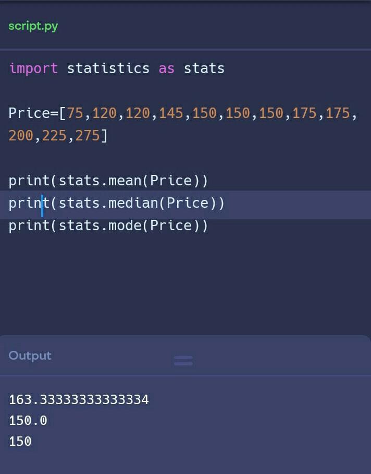Click the stats alias in import line

coord(204,68)
